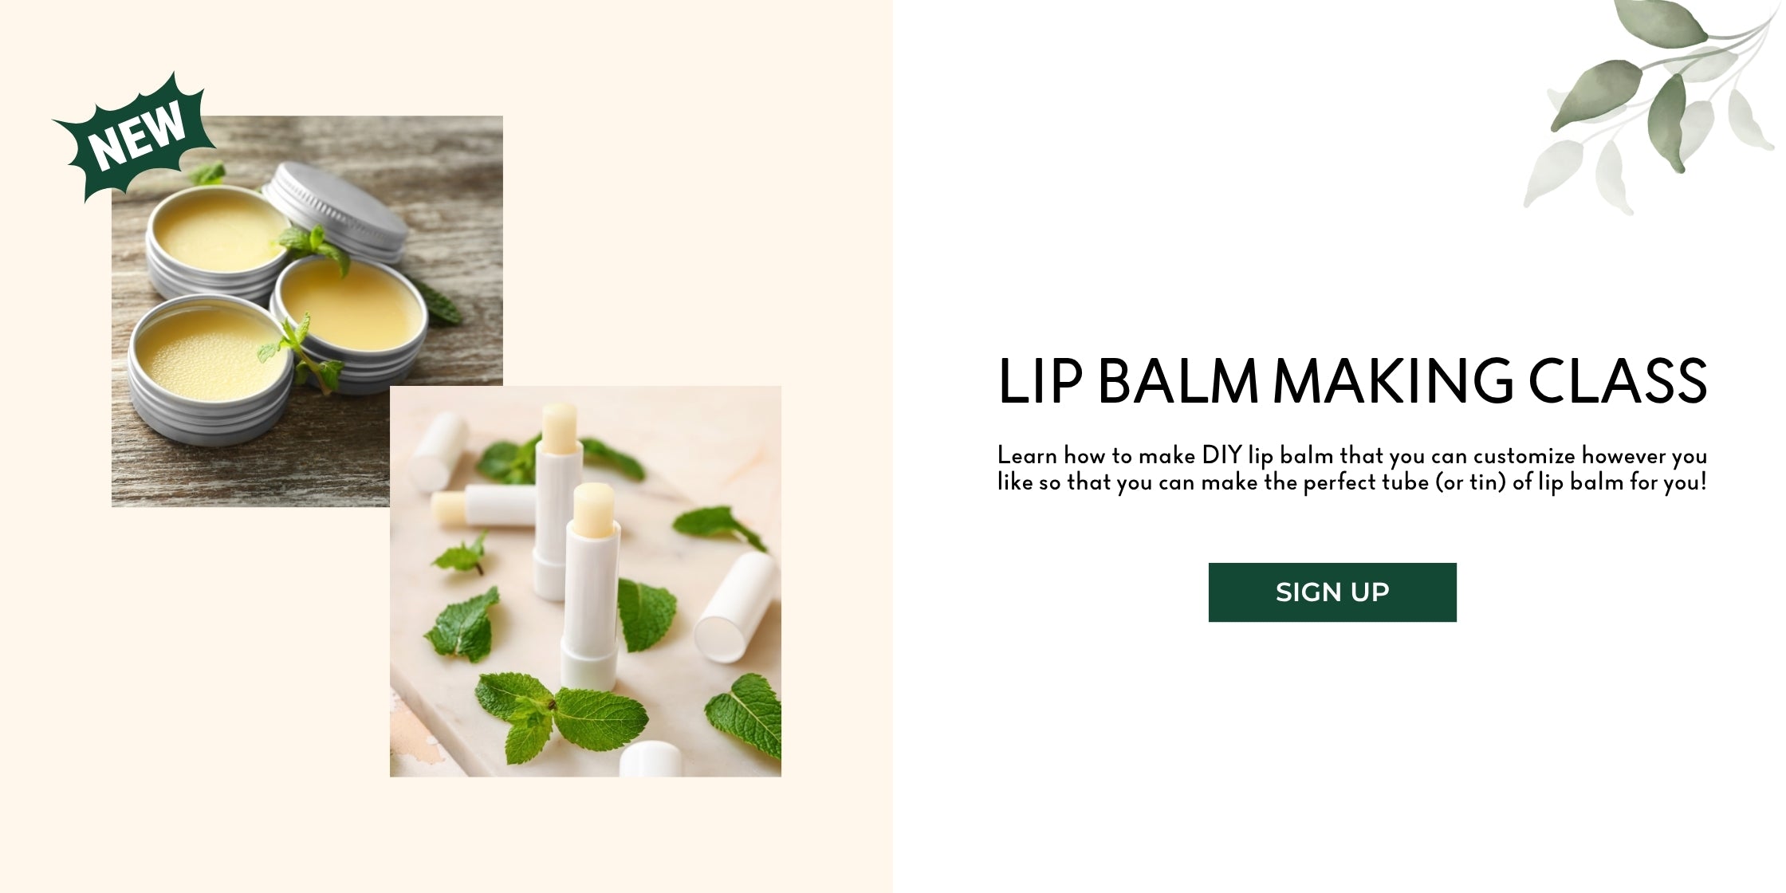The height and width of the screenshot is (893, 1786).
Task: Click the top-left open tin of balm
Action: [217, 241]
